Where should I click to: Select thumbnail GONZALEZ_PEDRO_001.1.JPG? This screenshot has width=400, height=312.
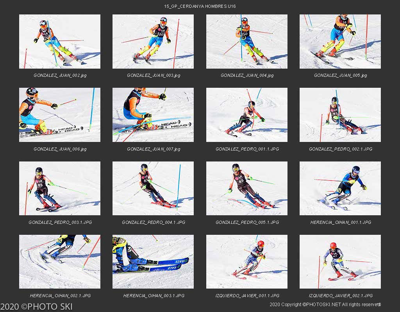[247, 115]
